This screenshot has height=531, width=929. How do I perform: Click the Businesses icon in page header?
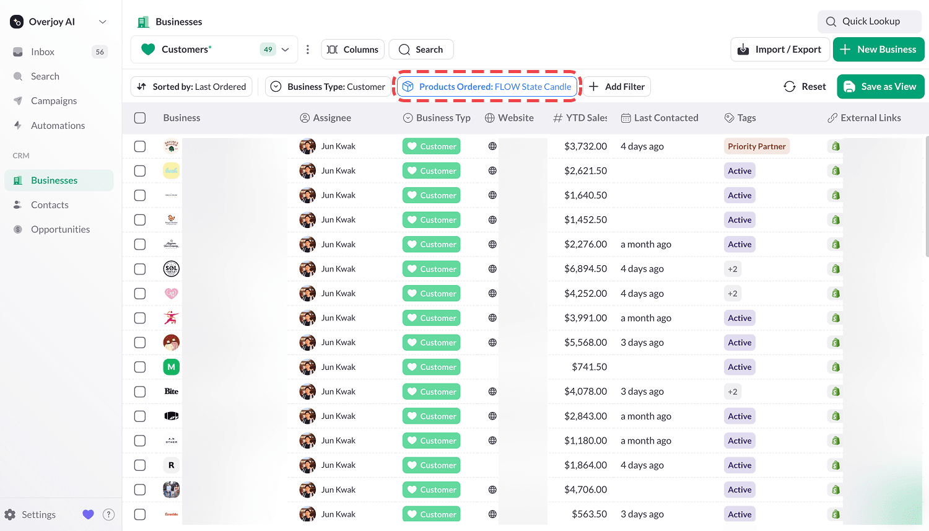143,22
